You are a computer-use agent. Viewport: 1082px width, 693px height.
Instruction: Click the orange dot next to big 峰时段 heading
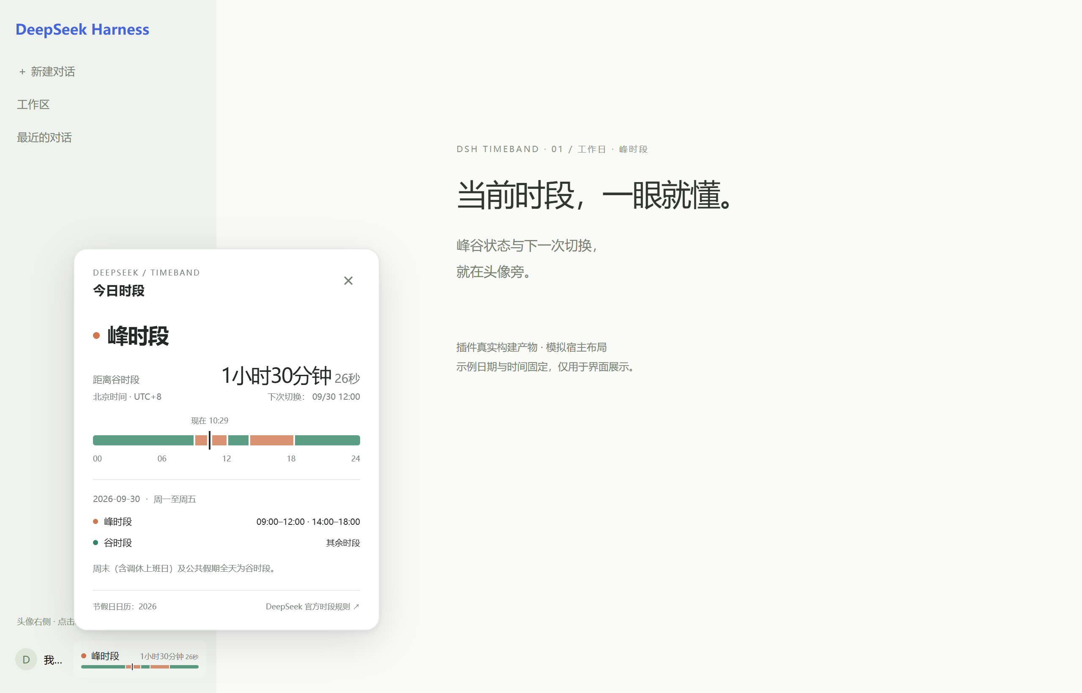(x=96, y=336)
